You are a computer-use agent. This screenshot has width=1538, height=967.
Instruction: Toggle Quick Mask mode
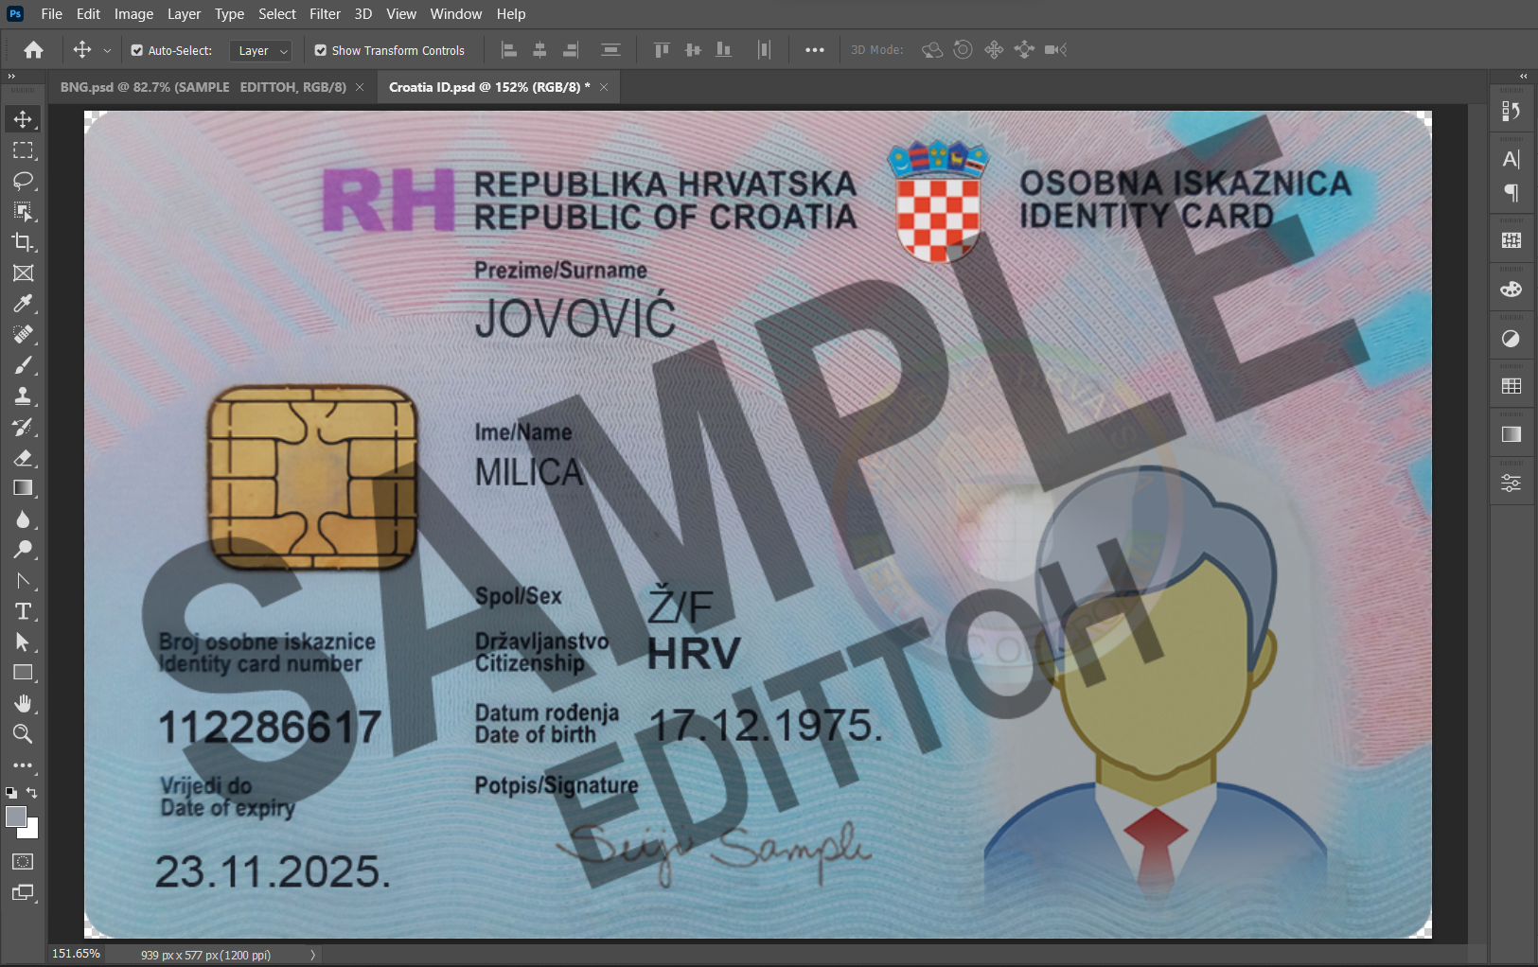[23, 862]
